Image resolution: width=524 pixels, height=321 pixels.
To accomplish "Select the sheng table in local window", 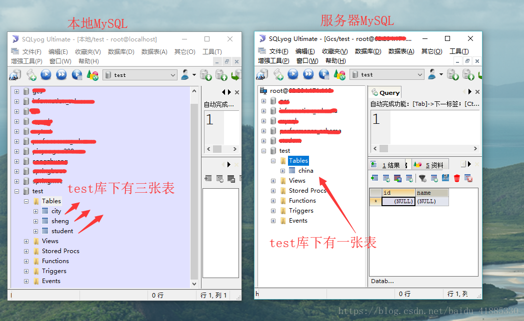I will pyautogui.click(x=60, y=221).
